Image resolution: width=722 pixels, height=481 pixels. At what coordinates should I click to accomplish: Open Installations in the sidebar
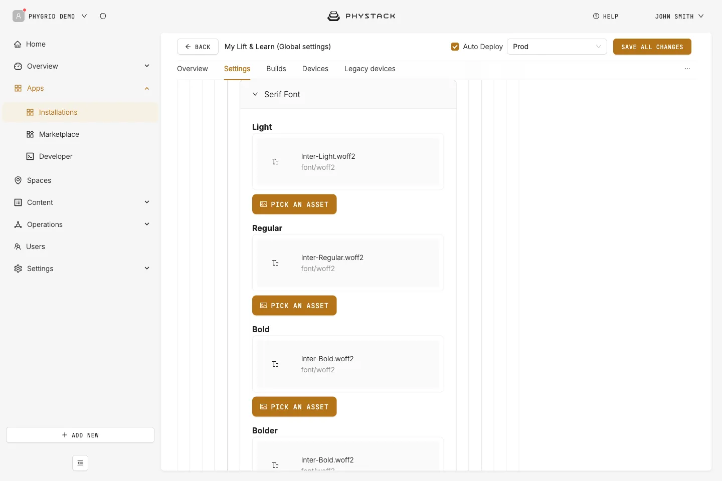click(x=80, y=112)
